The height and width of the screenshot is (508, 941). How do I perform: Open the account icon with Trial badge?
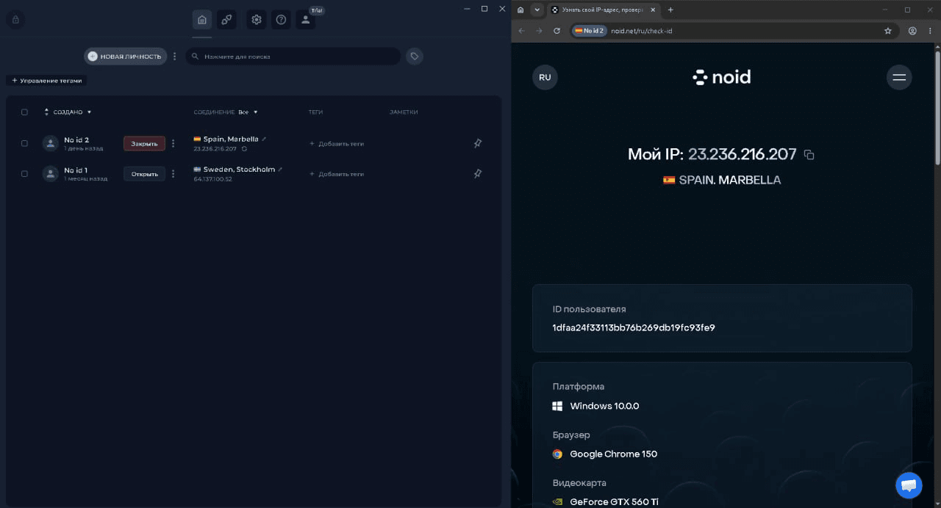[x=306, y=20]
